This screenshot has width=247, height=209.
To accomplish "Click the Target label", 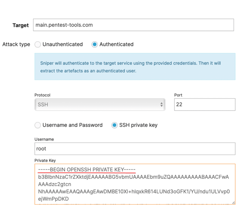I will click(20, 25).
